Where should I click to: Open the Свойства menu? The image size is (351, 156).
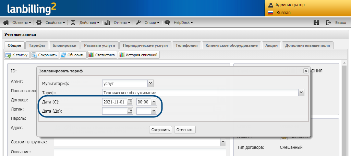click(55, 23)
